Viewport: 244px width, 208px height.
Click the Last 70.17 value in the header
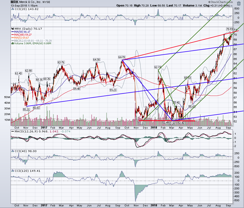(x=174, y=6)
